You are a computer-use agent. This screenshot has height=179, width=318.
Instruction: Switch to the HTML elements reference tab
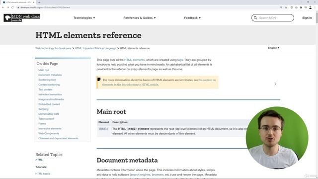(18, 2)
